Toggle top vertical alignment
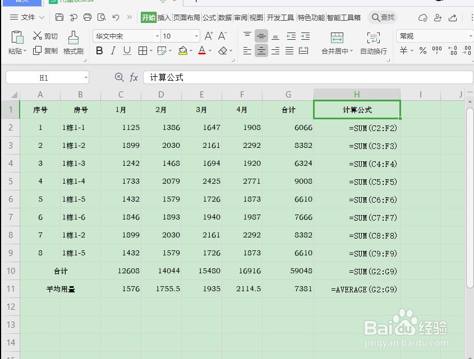 tap(247, 36)
